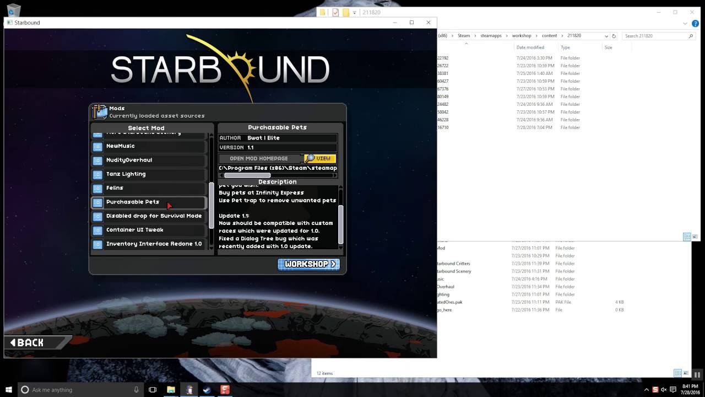Click the search magnifier icon in Explorer
This screenshot has height=397, width=705.
pos(691,36)
